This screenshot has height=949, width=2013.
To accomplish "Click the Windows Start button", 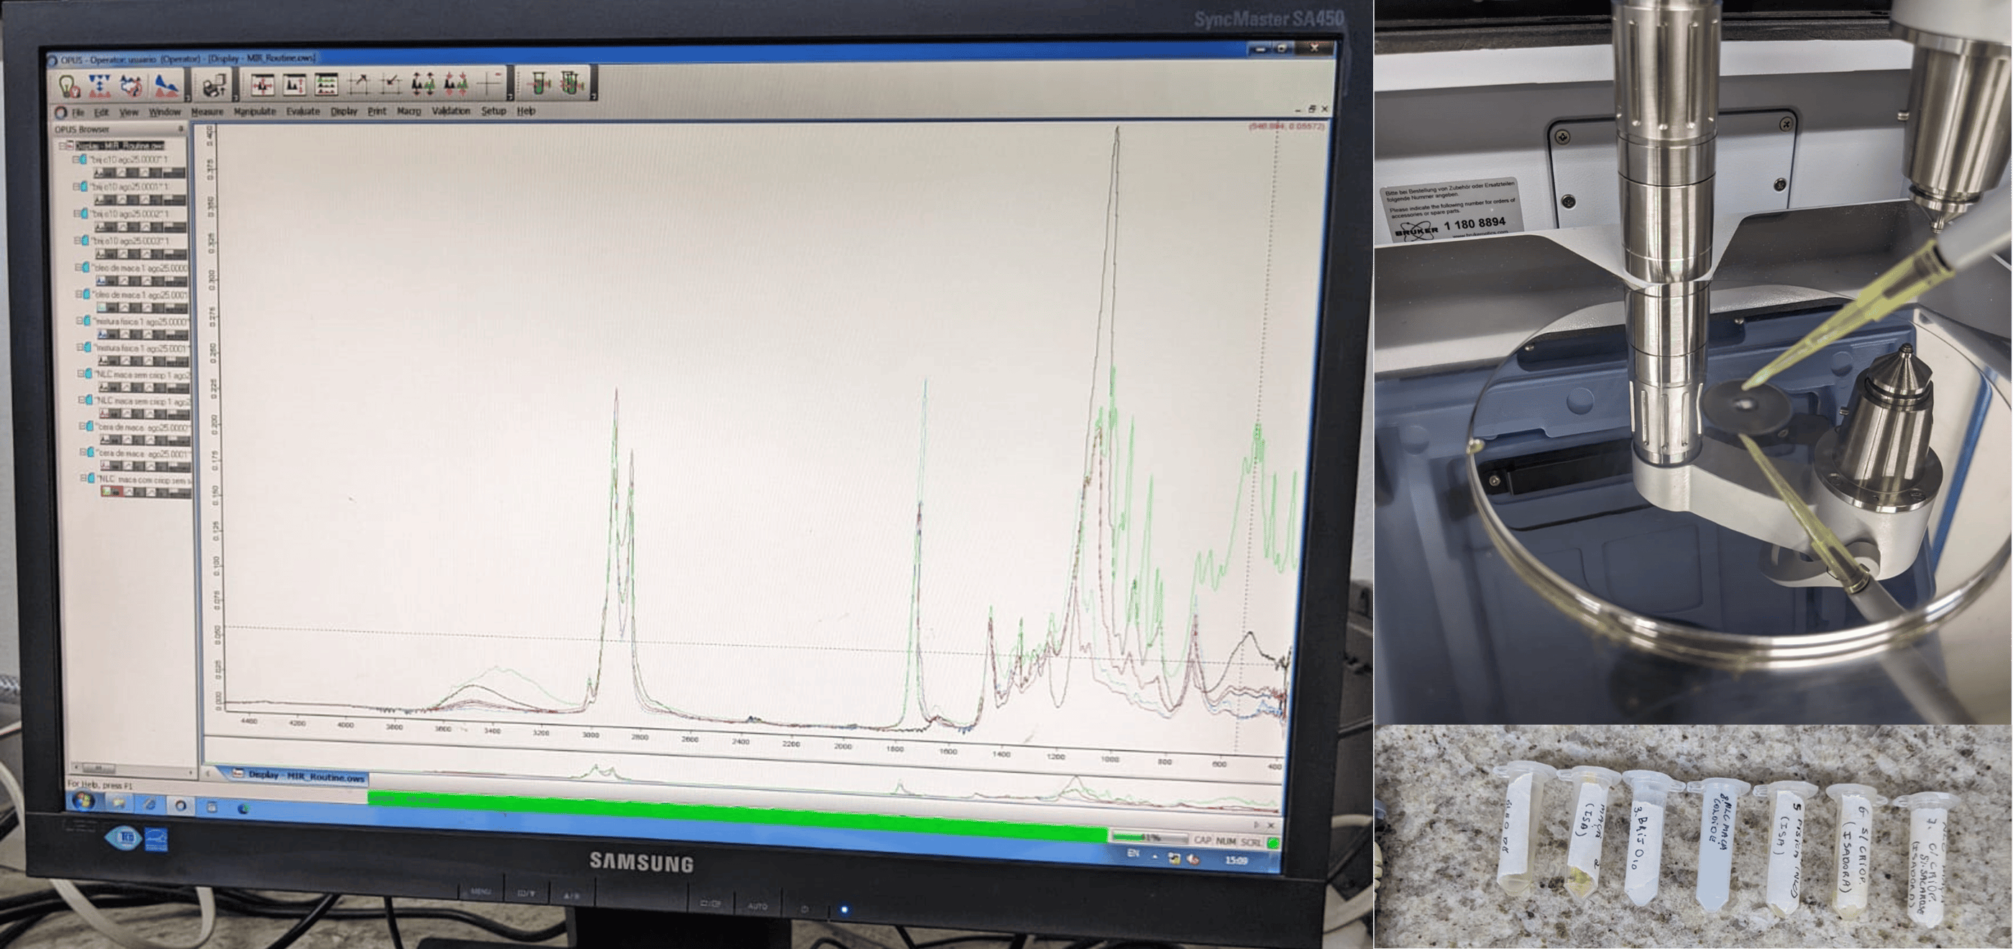I will [x=83, y=801].
